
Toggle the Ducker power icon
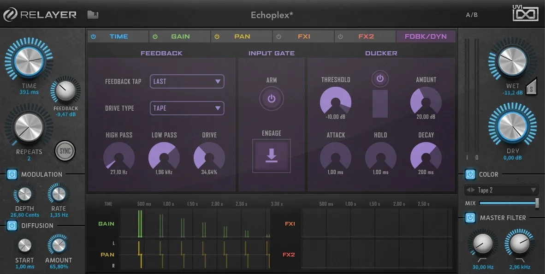pos(380,78)
